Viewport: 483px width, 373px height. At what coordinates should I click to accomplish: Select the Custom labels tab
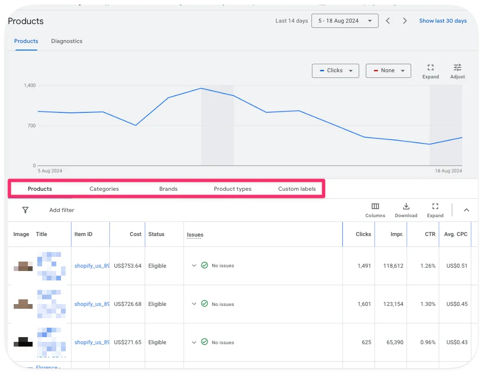point(297,189)
